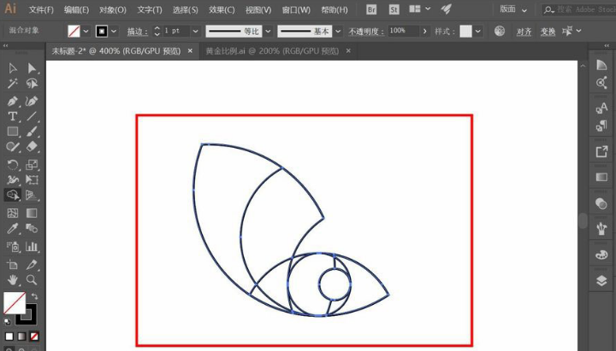
Task: Set paint mode to None
Action: pyautogui.click(x=34, y=336)
